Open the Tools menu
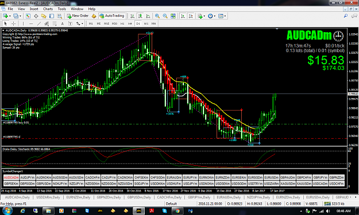This screenshot has width=359, height=215. (x=62, y=9)
